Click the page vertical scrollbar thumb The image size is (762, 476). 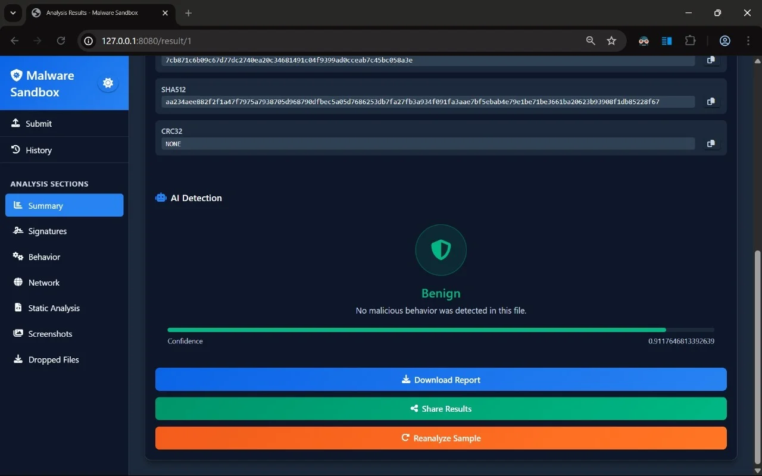tap(757, 358)
